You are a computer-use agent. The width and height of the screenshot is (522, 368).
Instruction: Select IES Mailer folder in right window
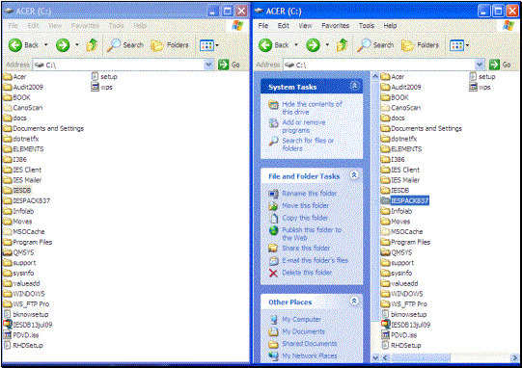[x=400, y=180]
